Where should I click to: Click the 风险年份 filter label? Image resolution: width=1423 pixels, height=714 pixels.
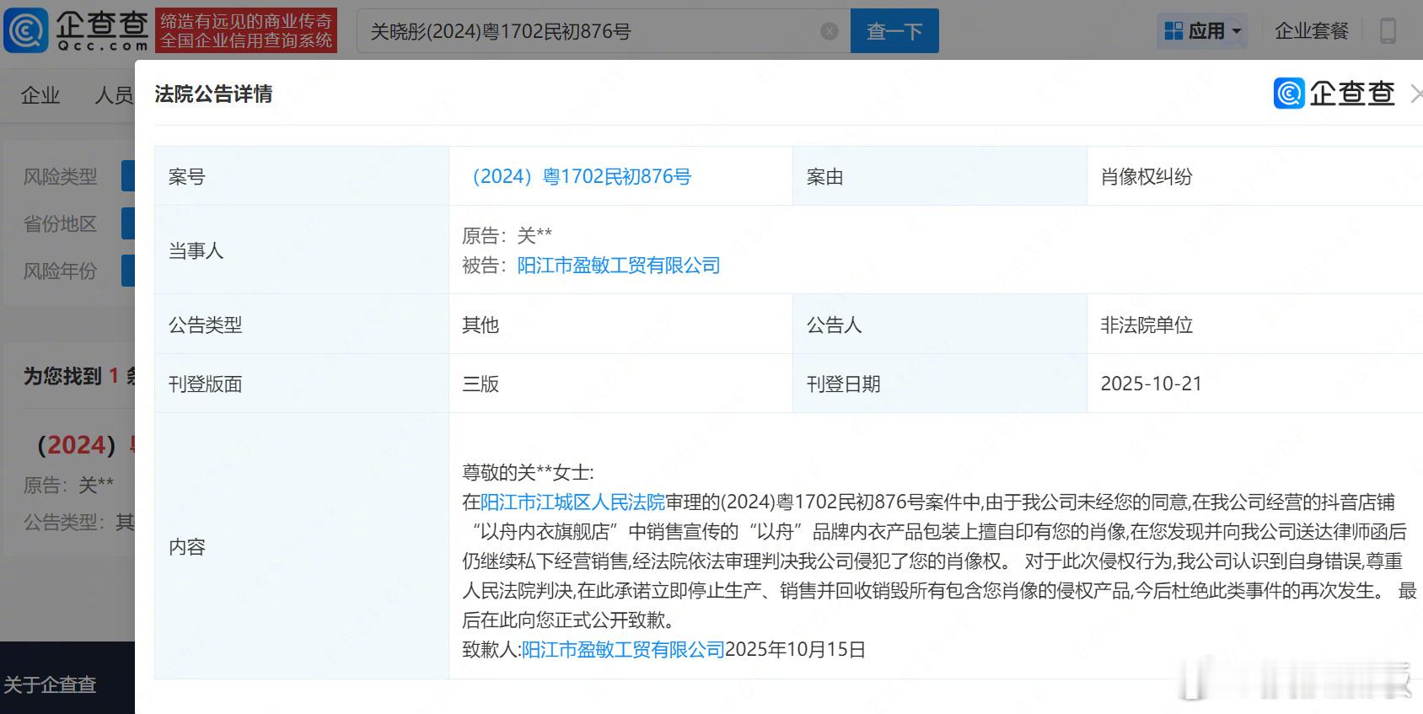pyautogui.click(x=61, y=271)
